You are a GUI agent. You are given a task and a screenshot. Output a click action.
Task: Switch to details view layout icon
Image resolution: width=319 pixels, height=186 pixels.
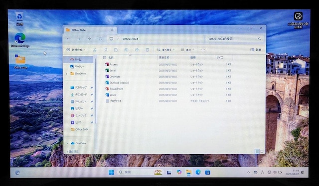pyautogui.click(x=257, y=152)
